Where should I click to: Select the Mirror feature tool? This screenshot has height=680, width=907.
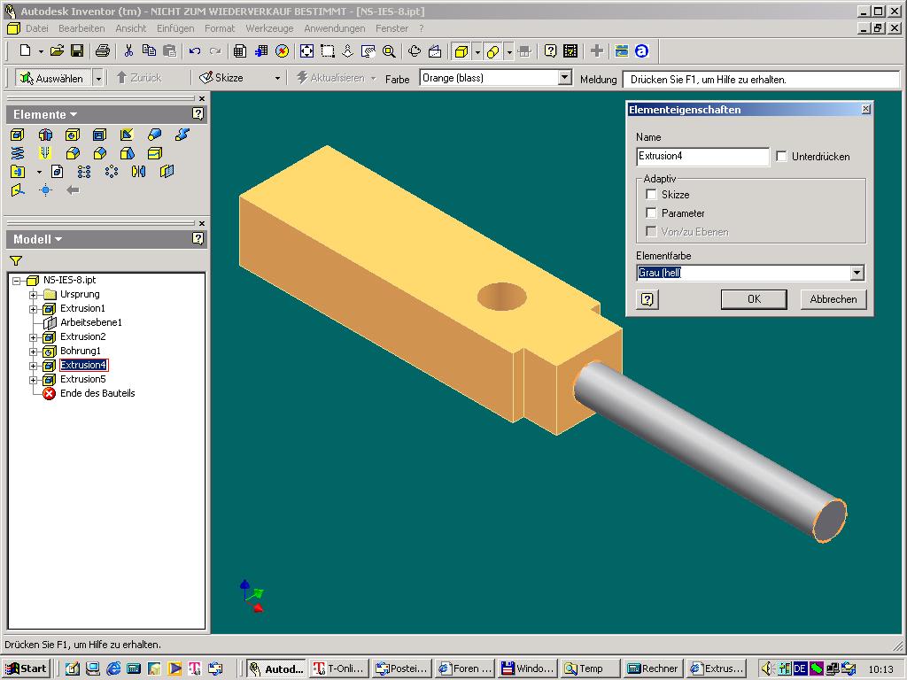point(138,172)
